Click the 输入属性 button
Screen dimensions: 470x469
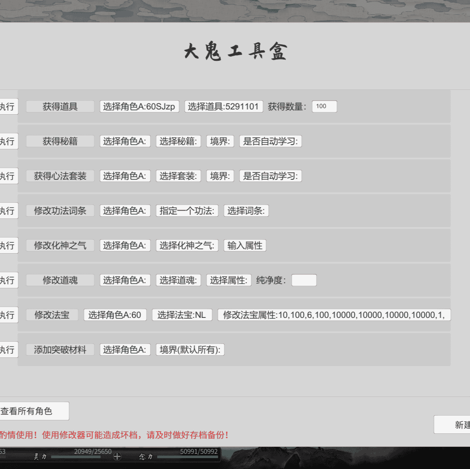click(x=245, y=245)
